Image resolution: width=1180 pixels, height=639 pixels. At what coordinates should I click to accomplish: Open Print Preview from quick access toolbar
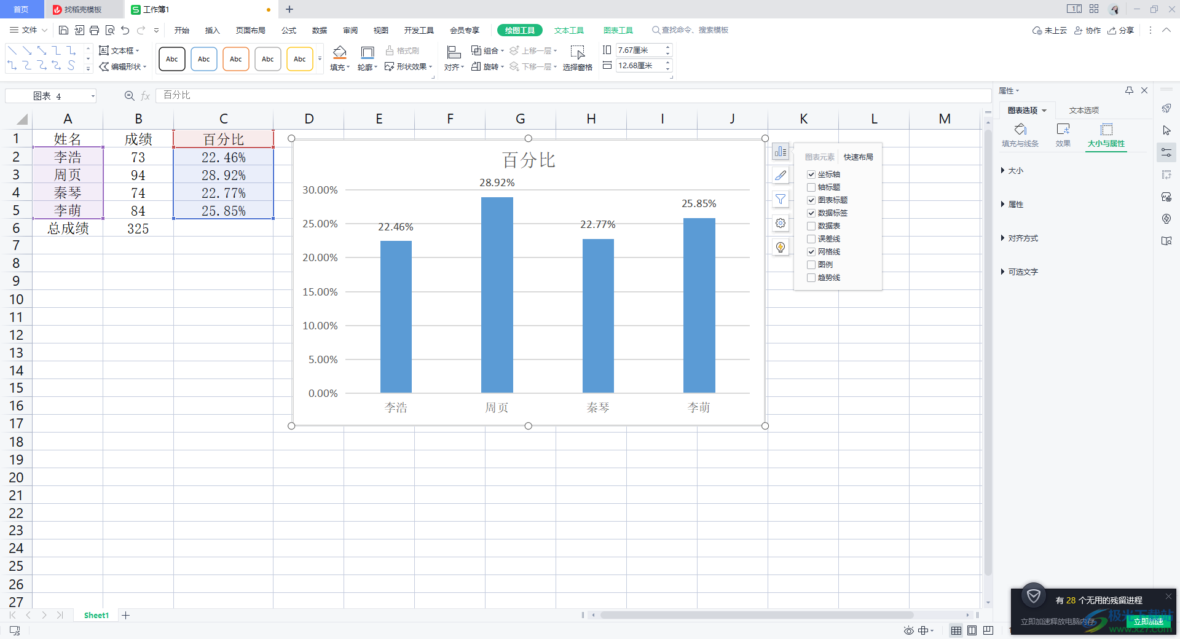point(109,30)
